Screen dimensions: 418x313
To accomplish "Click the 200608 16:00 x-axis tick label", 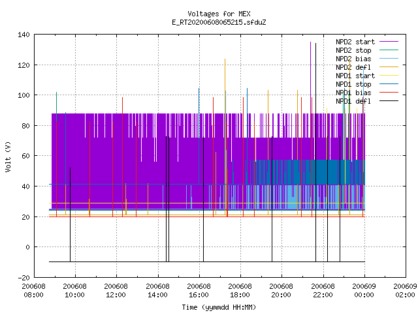I will [199, 291].
